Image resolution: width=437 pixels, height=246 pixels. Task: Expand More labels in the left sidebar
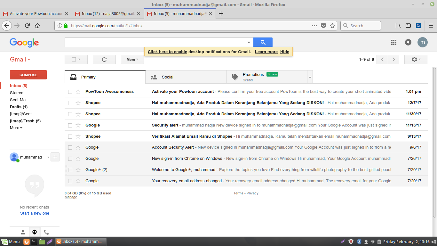[x=16, y=128]
